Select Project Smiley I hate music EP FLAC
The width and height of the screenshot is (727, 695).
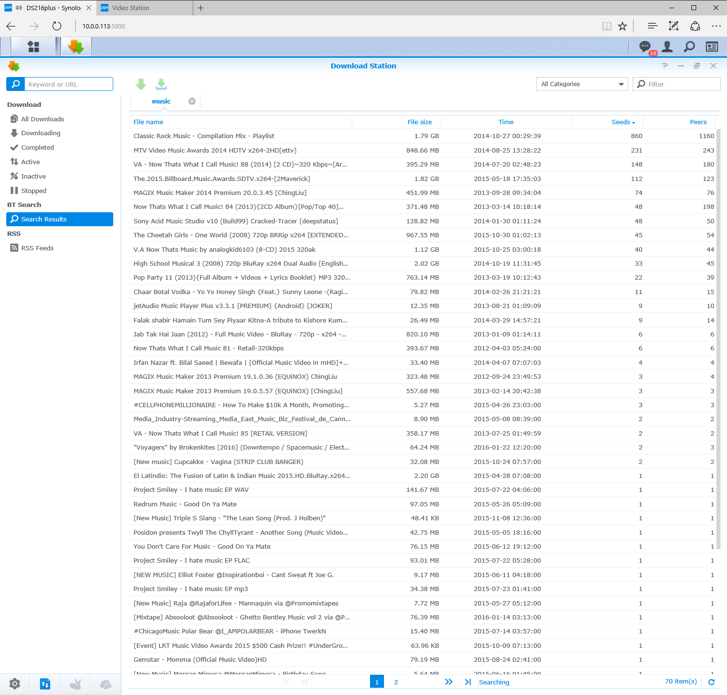(422, 561)
